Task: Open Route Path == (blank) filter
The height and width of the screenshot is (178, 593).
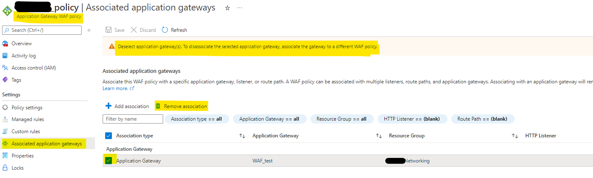Action: (x=482, y=119)
